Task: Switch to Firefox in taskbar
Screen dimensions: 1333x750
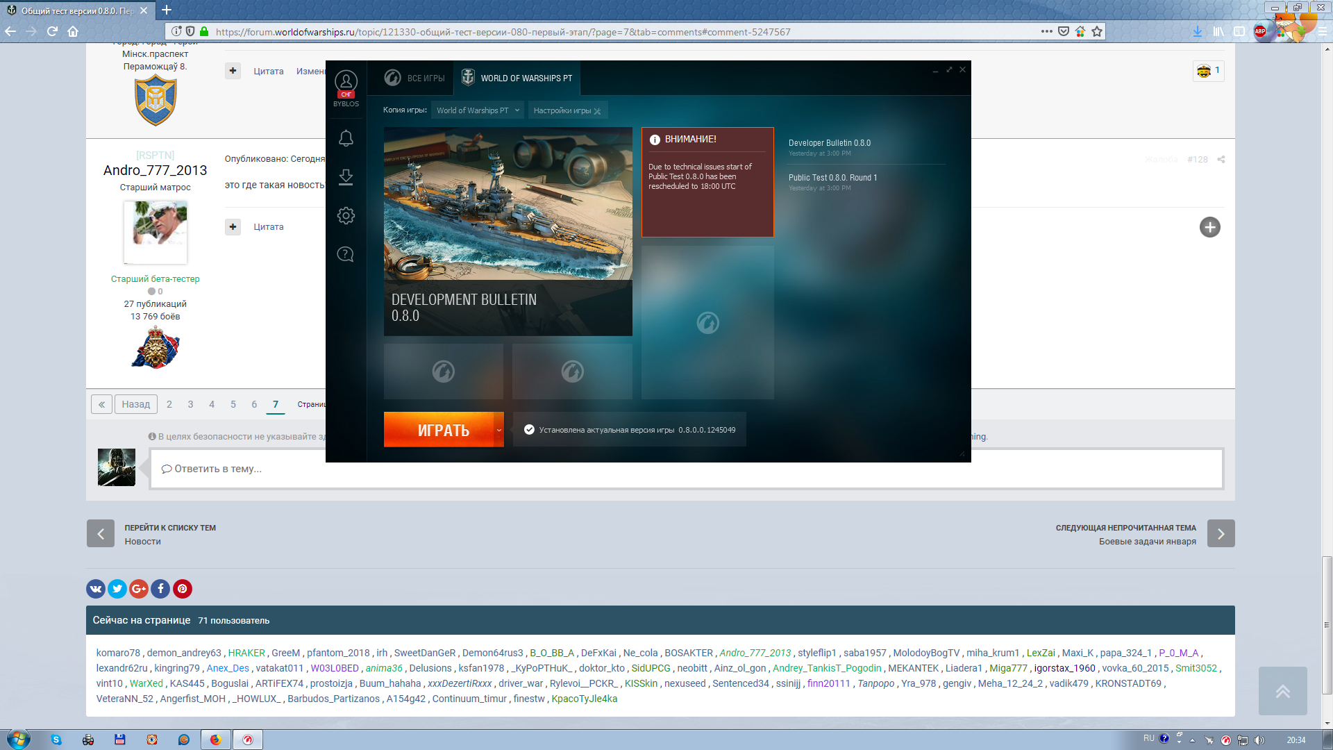Action: [216, 740]
